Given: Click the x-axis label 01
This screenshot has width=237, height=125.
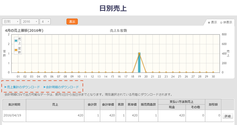Looking at the screenshot, I should pos(18,77).
